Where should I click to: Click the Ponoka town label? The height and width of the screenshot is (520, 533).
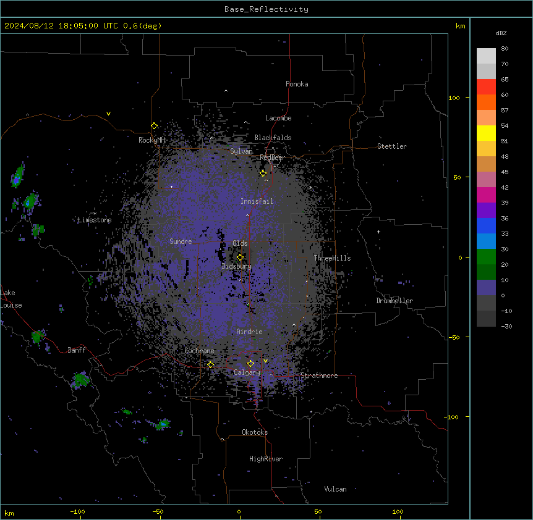coord(297,84)
